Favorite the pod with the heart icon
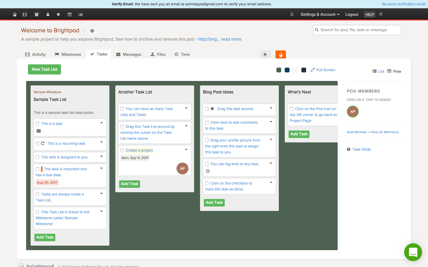The width and height of the screenshot is (428, 267). 84,31
